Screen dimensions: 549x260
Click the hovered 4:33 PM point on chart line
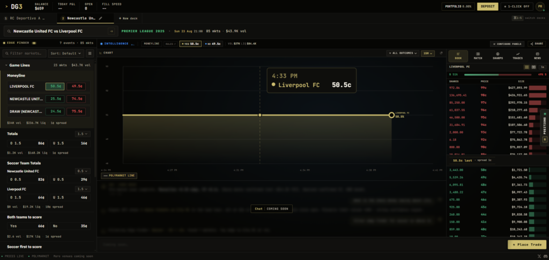point(260,115)
